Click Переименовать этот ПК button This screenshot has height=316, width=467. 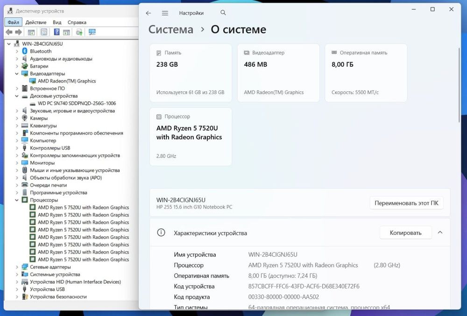tap(406, 203)
